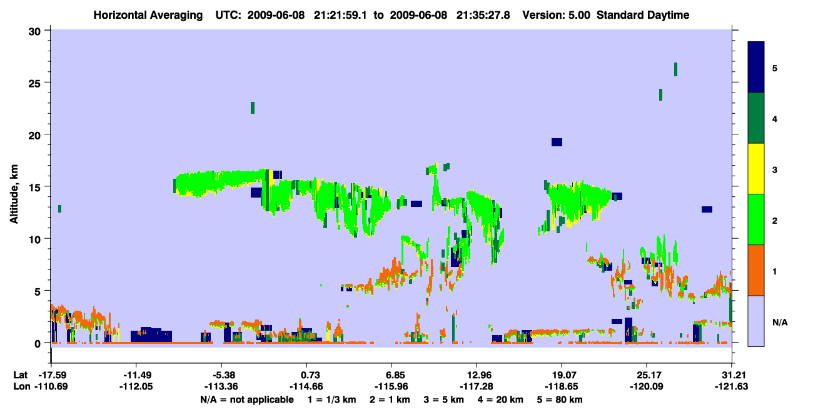Click longitude value -112.05
The height and width of the screenshot is (417, 813).
tap(136, 386)
